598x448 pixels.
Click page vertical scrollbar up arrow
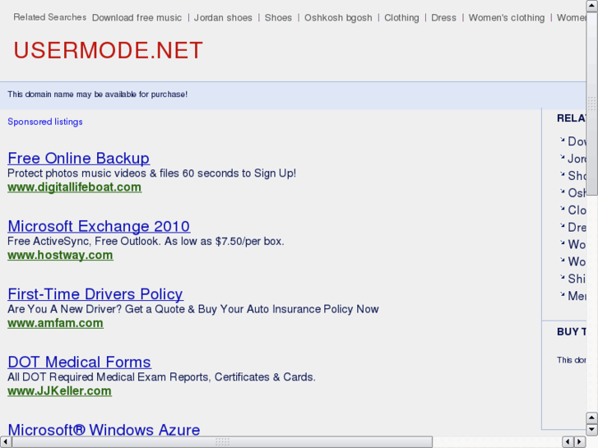592,6
